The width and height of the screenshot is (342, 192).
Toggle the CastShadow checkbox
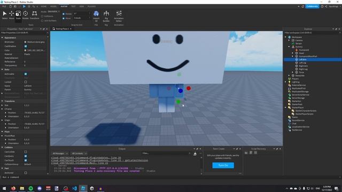(26, 46)
